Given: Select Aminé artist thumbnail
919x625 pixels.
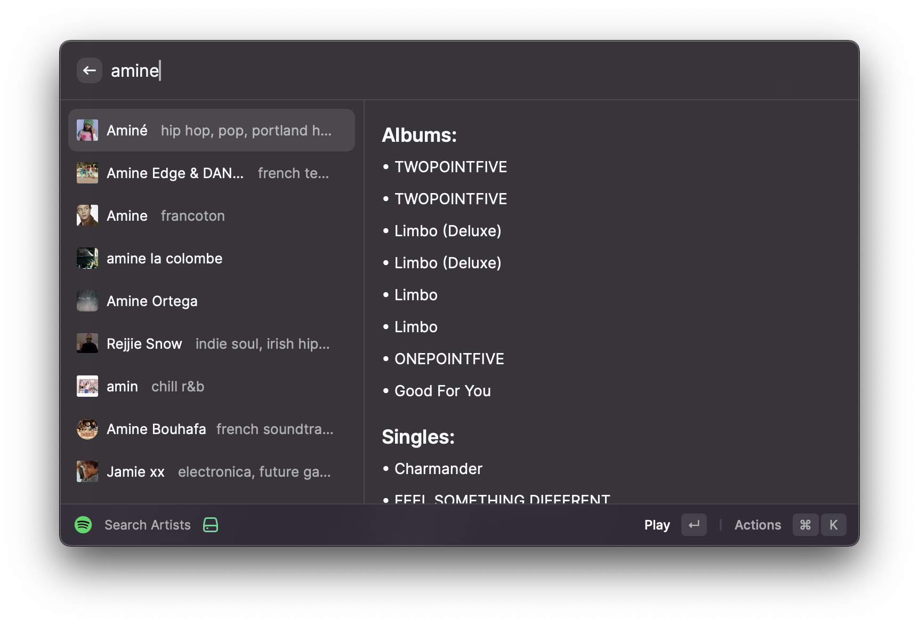Looking at the screenshot, I should [87, 130].
